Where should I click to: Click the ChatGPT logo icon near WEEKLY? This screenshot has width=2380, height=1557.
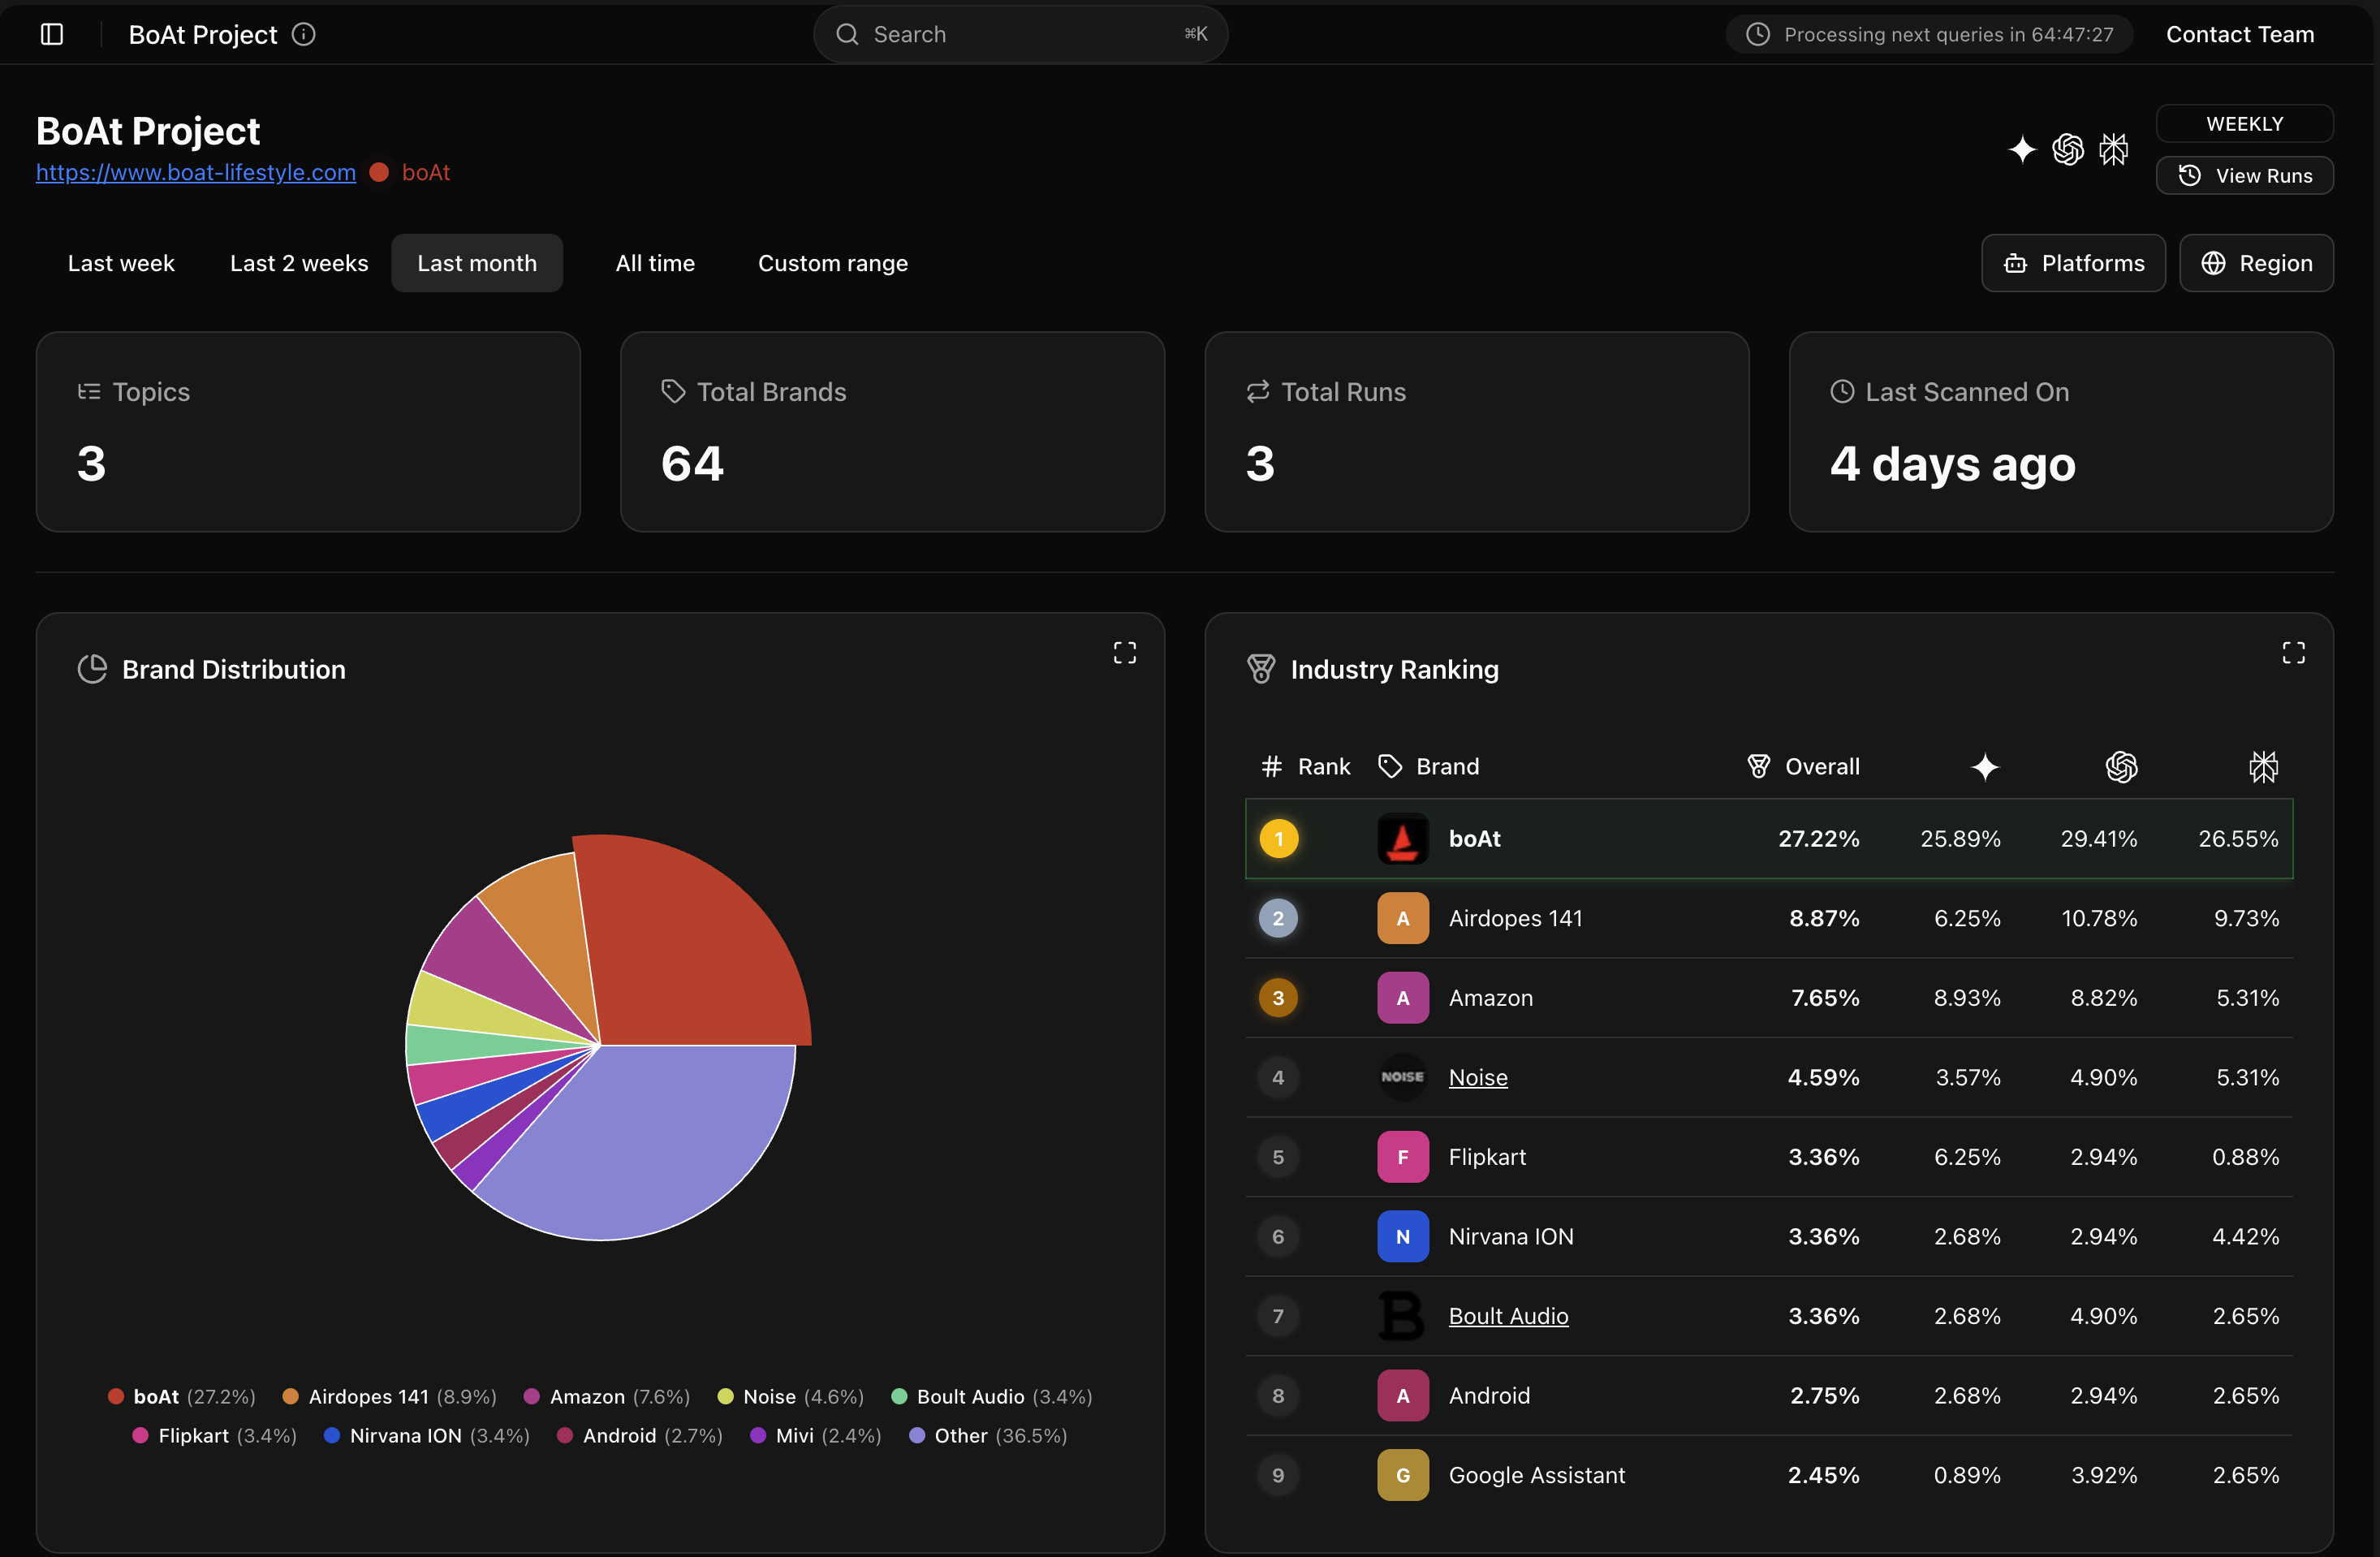pos(2068,149)
